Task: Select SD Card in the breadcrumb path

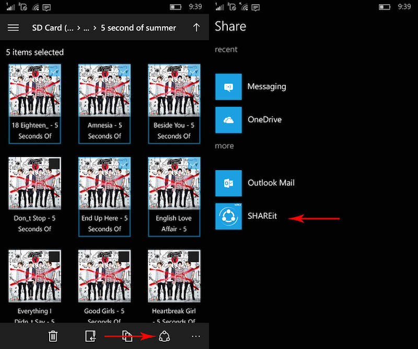Action: coord(52,28)
